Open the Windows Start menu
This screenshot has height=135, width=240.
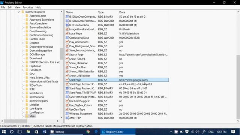tap(4, 132)
